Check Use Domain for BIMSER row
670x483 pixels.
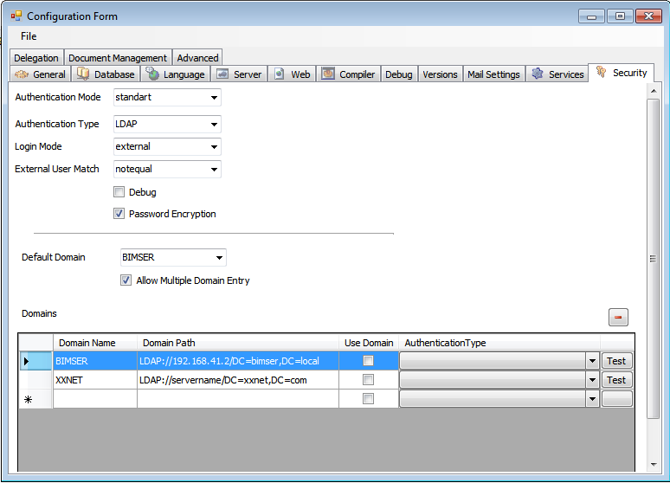coord(369,361)
